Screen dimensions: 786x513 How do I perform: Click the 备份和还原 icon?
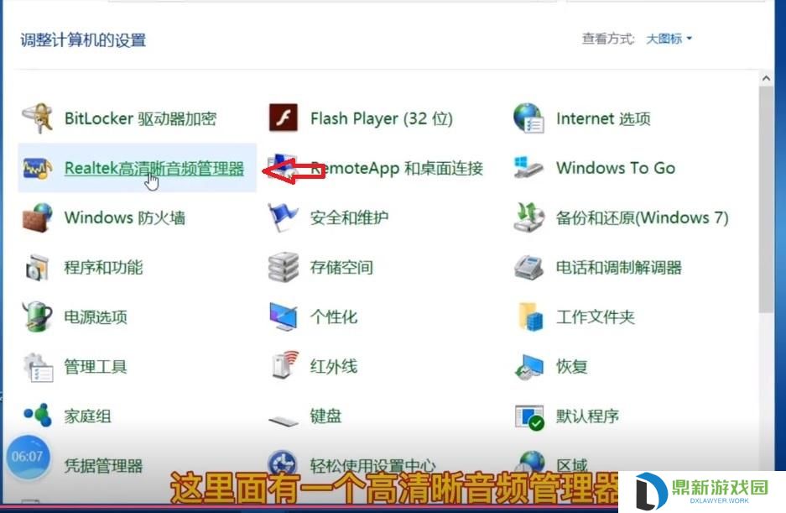528,217
